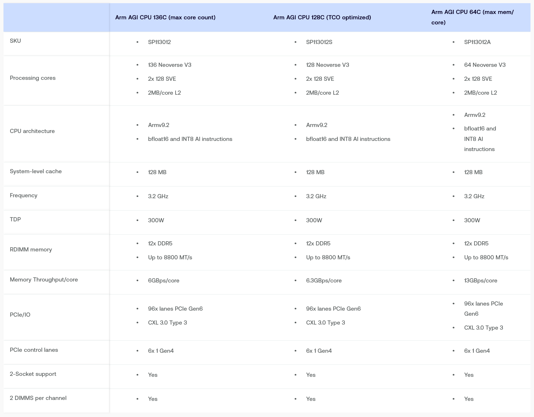Click the Memory Throughput/core row label
The height and width of the screenshot is (417, 534).
44,280
